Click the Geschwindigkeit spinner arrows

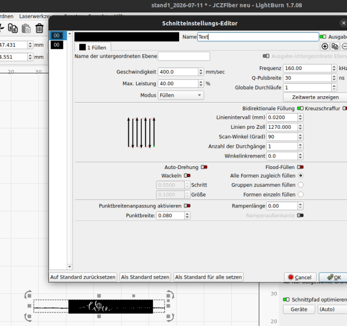[201, 72]
